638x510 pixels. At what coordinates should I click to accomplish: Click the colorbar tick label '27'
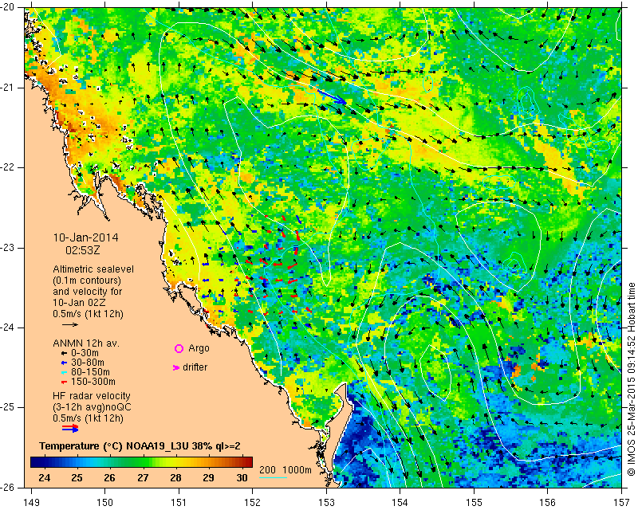(x=143, y=477)
